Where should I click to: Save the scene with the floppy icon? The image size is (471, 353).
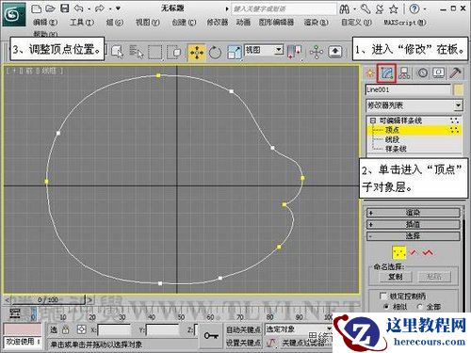point(65,8)
